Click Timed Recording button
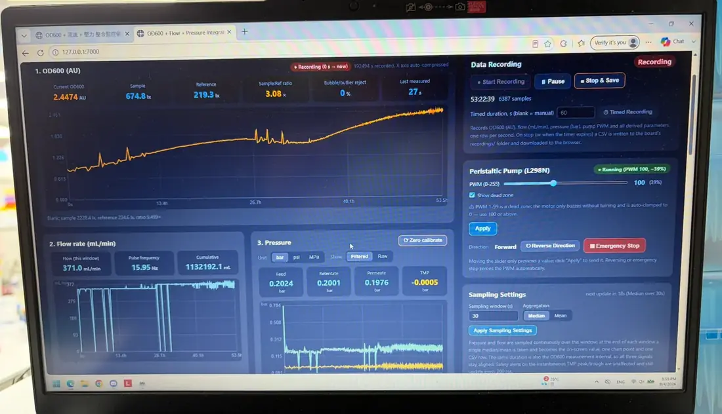Viewport: 722px width, 414px height. [x=627, y=112]
